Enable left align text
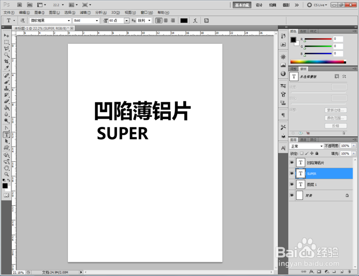Viewport: 359px width, 276px height. (159, 20)
